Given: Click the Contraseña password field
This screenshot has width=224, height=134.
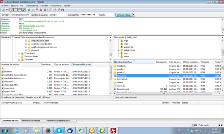Looking at the screenshot, I should (88, 15).
